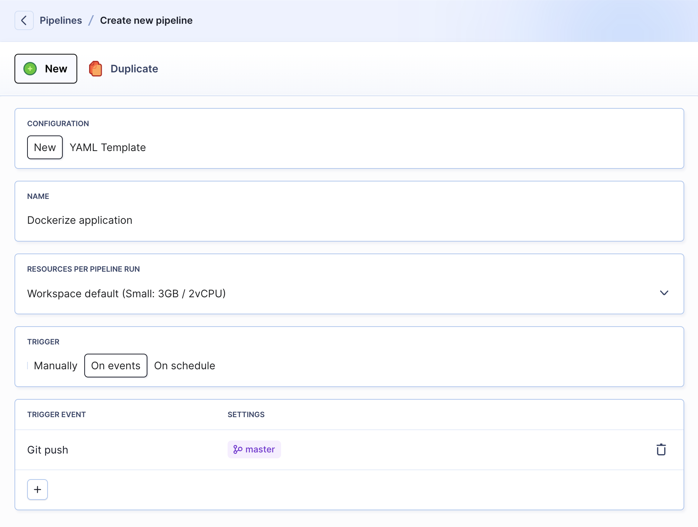
Task: Delete the Git push trigger with trash icon
Action: tap(661, 449)
